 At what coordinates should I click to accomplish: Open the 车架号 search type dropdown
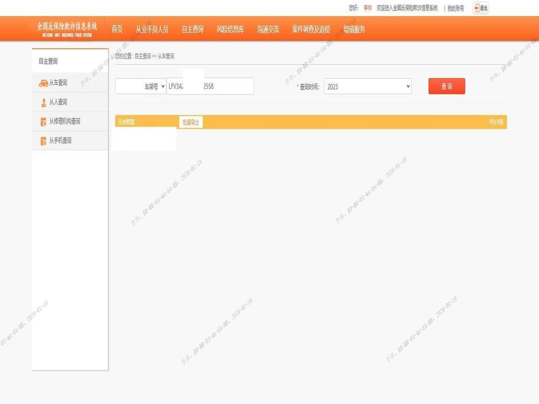(141, 86)
